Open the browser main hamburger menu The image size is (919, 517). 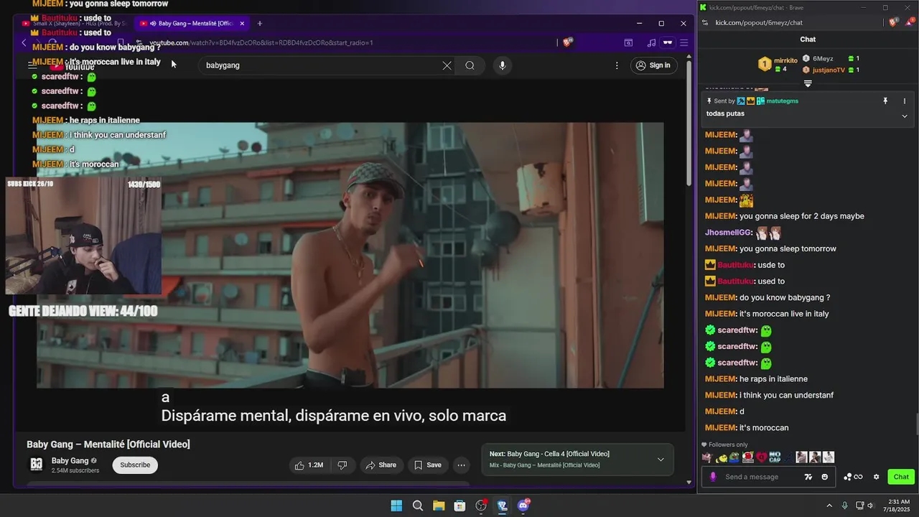[x=684, y=42]
